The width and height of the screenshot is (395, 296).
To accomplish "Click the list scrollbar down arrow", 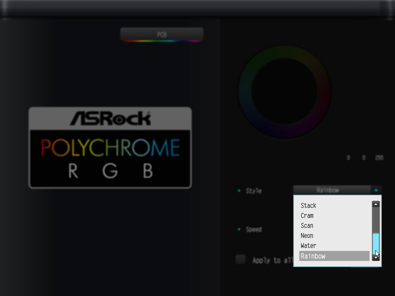I will click(x=376, y=258).
